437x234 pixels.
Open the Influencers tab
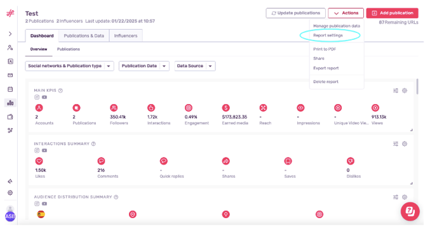point(126,36)
